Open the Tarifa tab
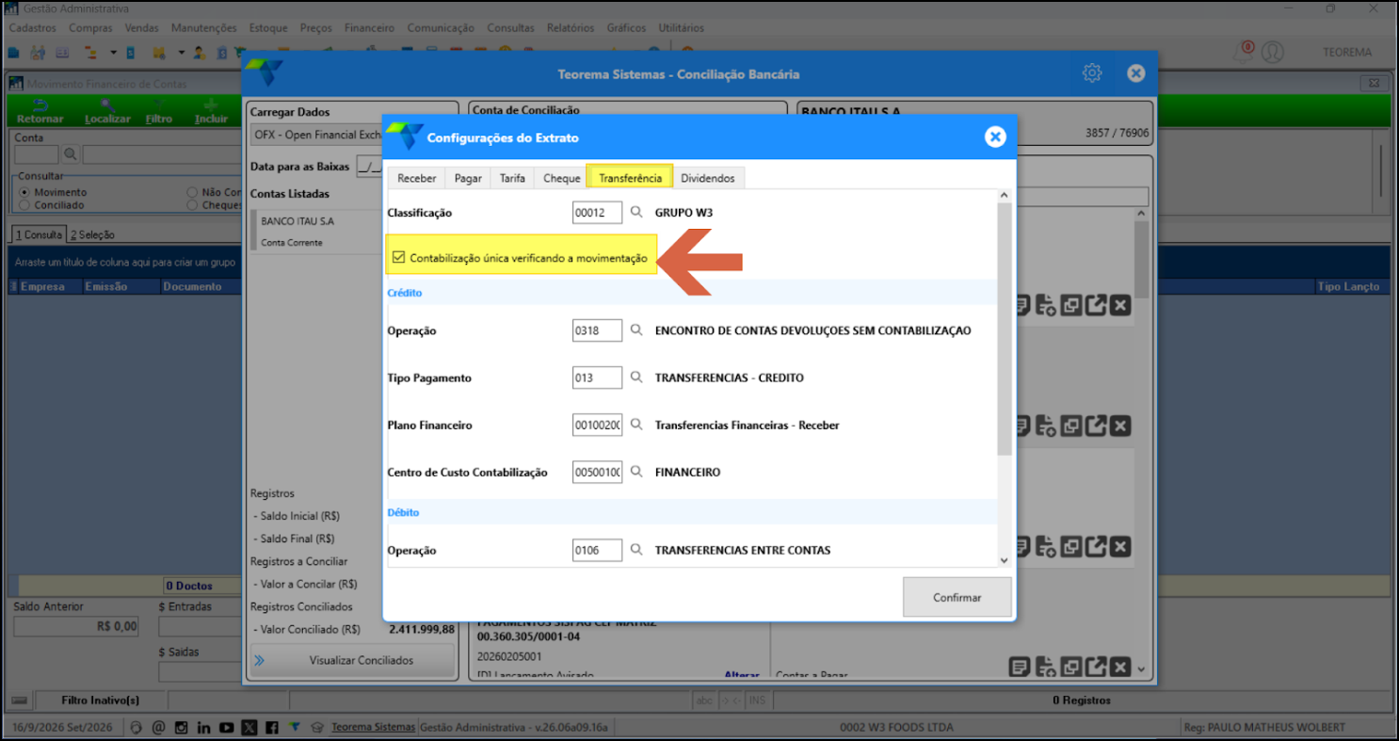1399x741 pixels. coord(512,178)
